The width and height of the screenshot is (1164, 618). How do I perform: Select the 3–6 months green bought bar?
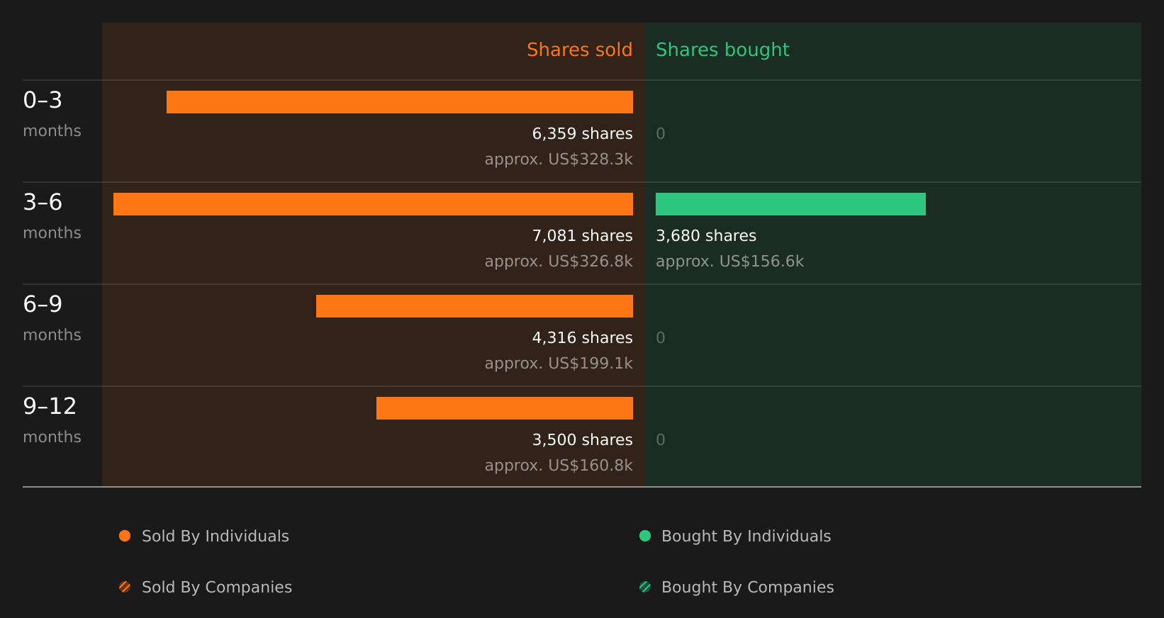coord(790,204)
